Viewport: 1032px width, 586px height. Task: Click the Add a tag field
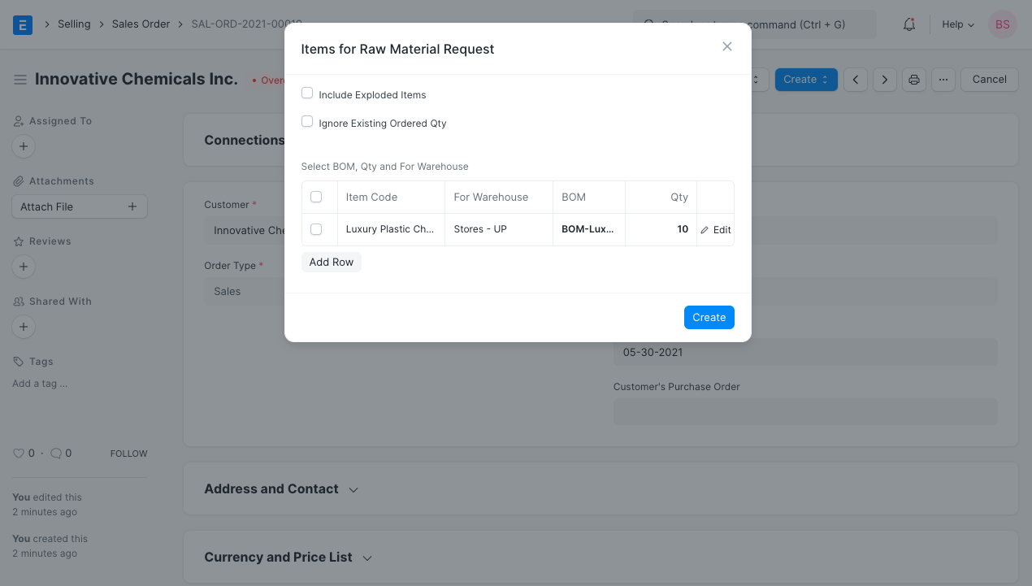pos(39,384)
